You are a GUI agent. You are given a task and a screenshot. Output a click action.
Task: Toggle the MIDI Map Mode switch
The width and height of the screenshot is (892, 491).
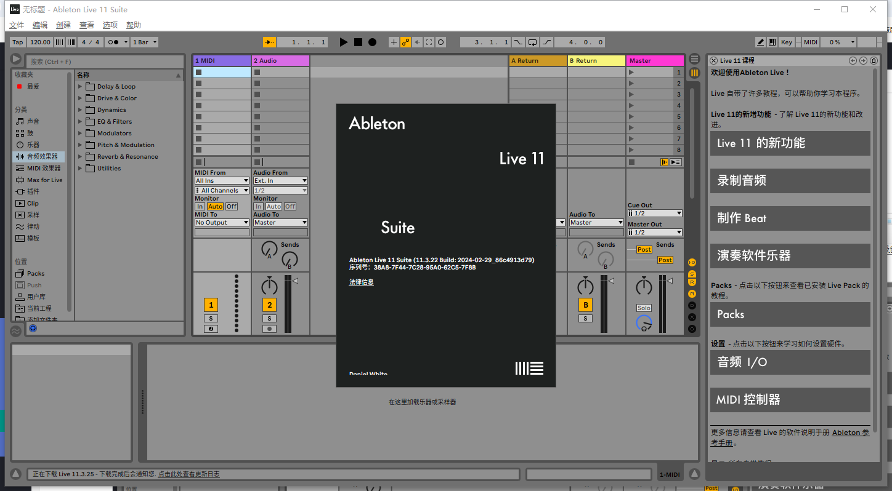coord(811,42)
